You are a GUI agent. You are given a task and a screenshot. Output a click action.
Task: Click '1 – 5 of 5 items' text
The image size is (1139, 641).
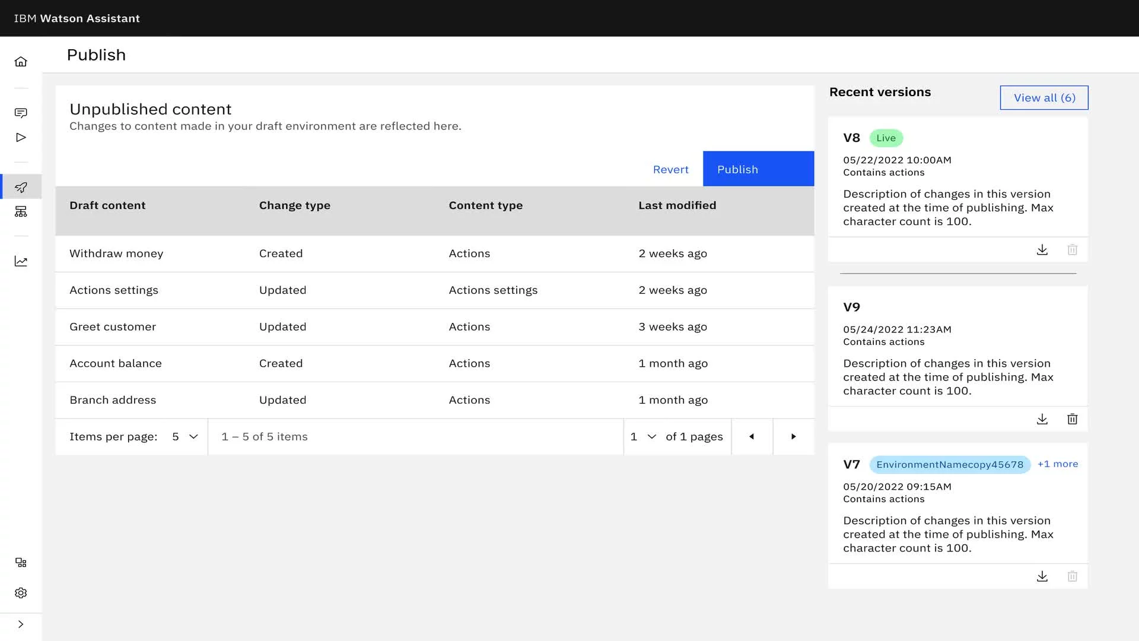265,437
